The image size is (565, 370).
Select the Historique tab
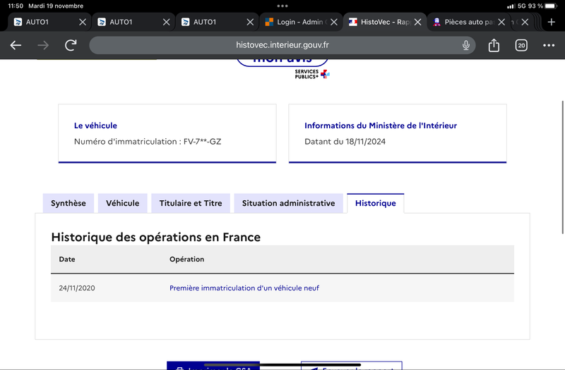[x=376, y=203]
